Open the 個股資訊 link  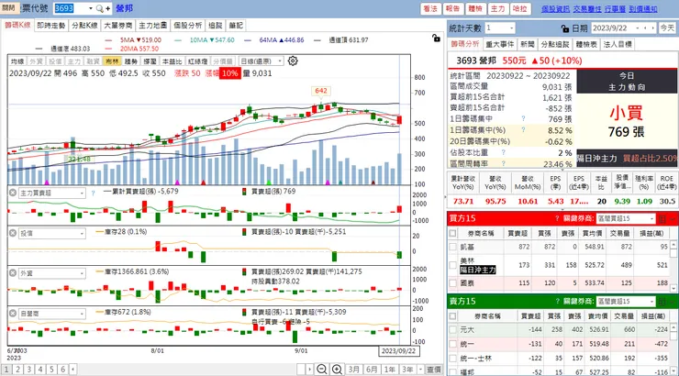click(555, 8)
